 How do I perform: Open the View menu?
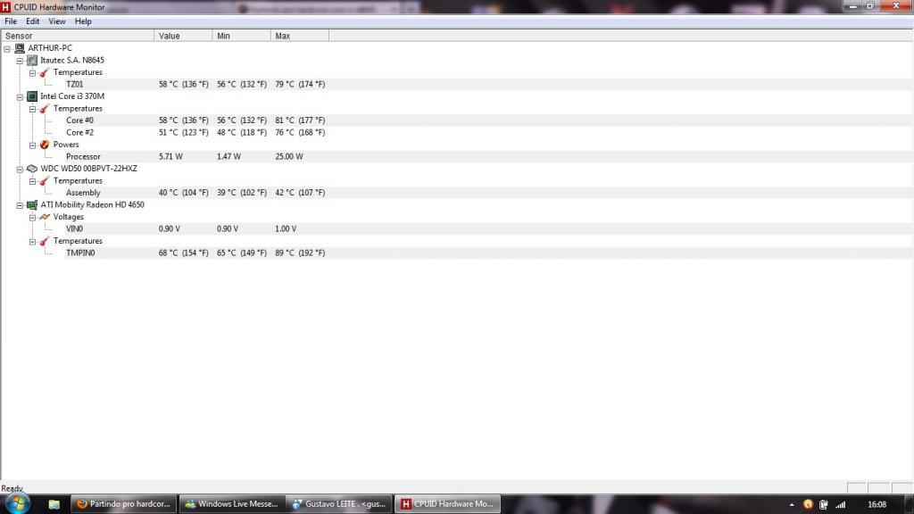click(x=56, y=21)
